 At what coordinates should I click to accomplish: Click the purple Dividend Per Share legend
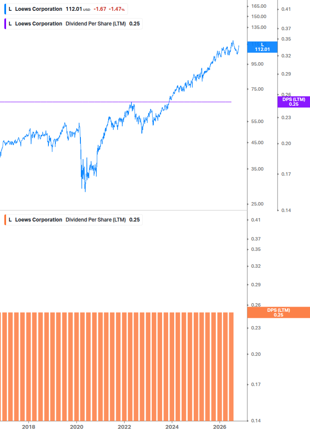click(74, 24)
